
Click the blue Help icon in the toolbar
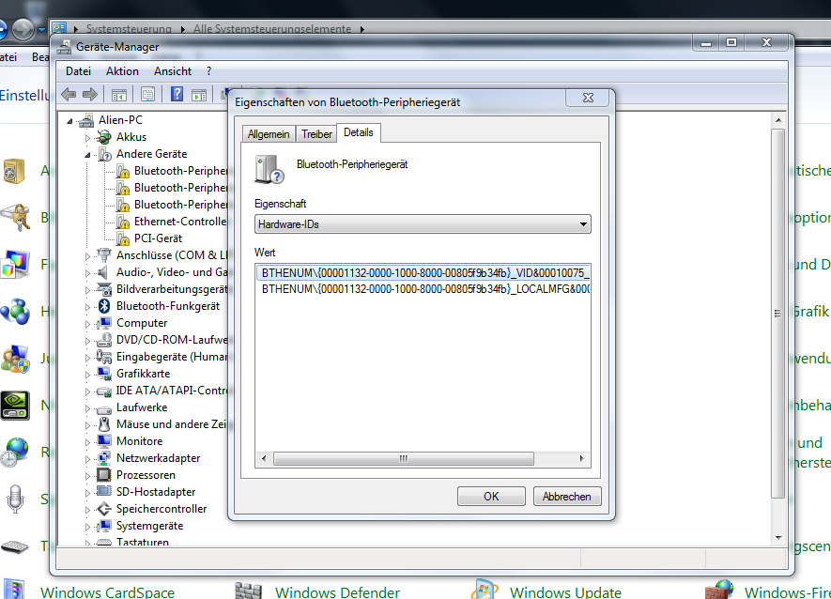pos(176,94)
